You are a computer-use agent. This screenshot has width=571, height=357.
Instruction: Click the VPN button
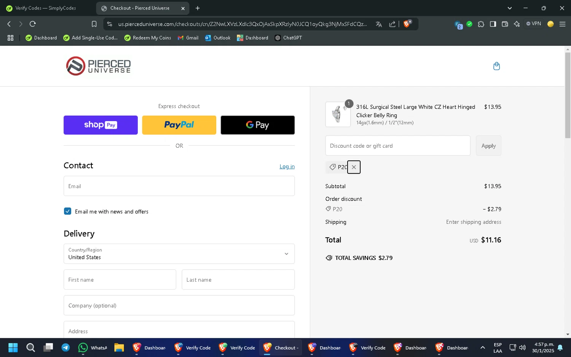tap(534, 24)
